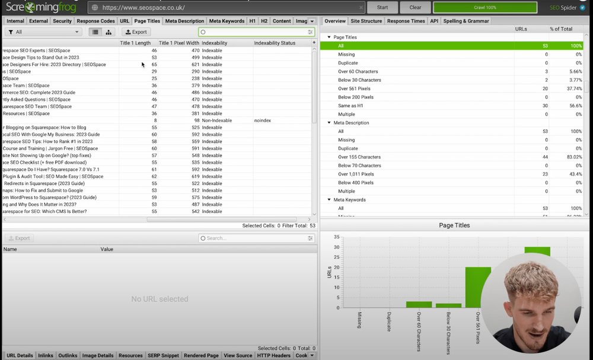
Task: Switch to Response Times tab
Action: tap(406, 21)
